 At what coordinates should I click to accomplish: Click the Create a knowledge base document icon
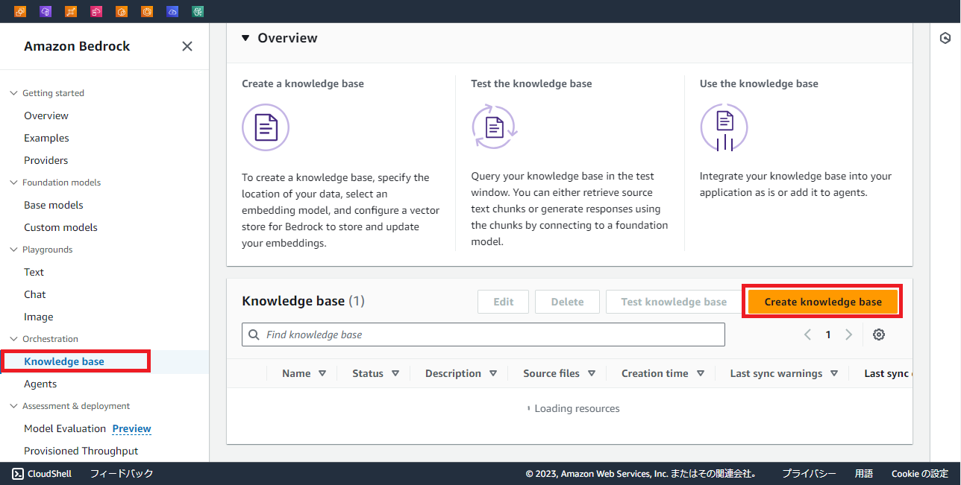266,127
